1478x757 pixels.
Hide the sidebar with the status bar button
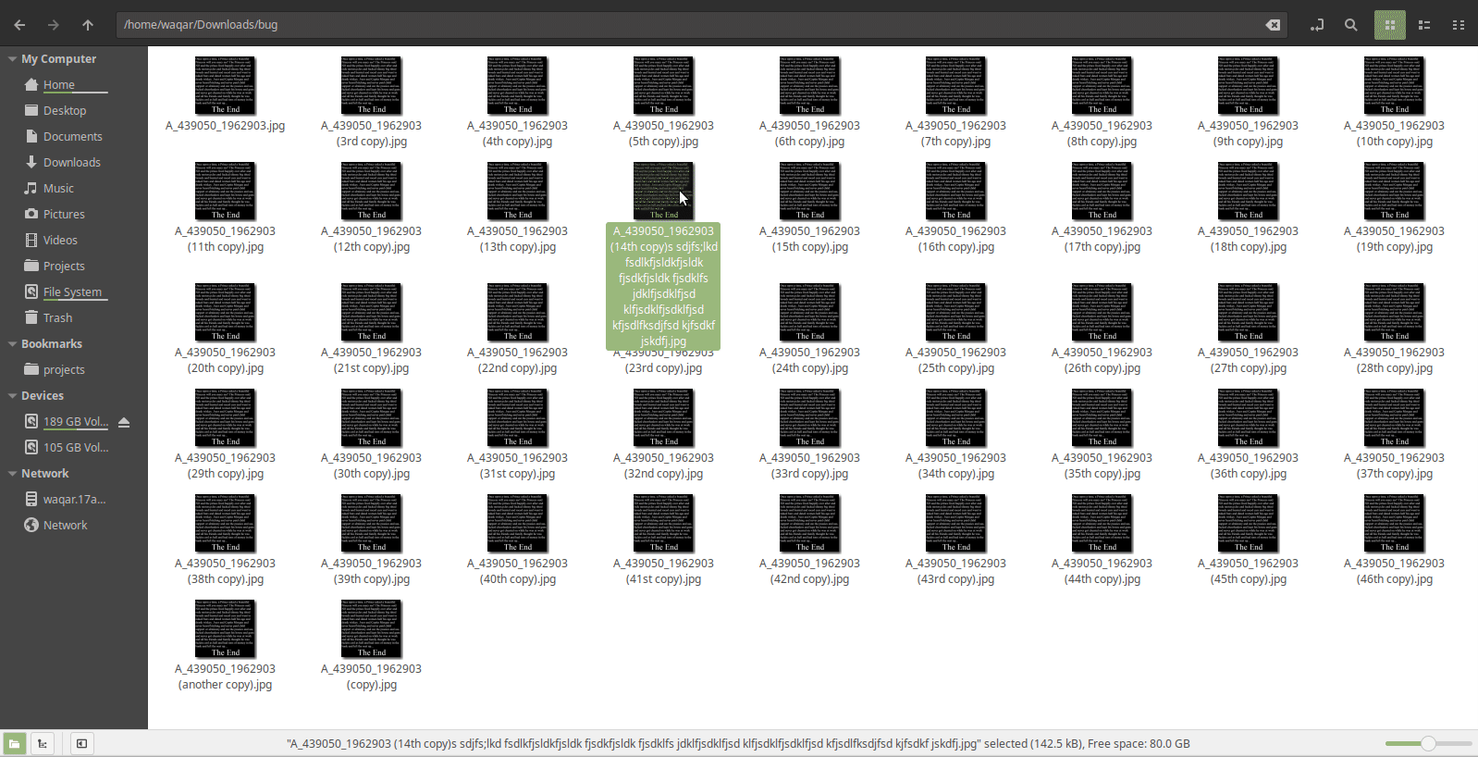81,743
